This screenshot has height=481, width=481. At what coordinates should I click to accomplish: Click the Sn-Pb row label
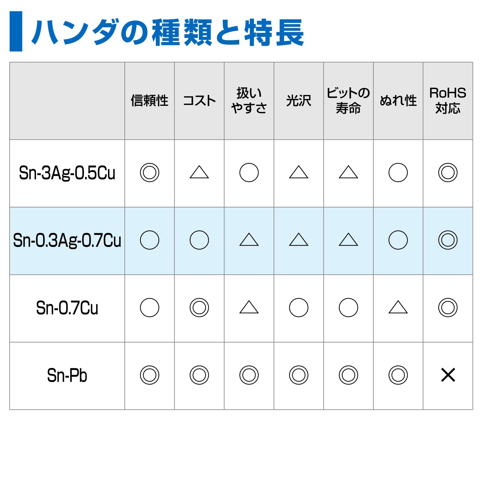click(67, 375)
